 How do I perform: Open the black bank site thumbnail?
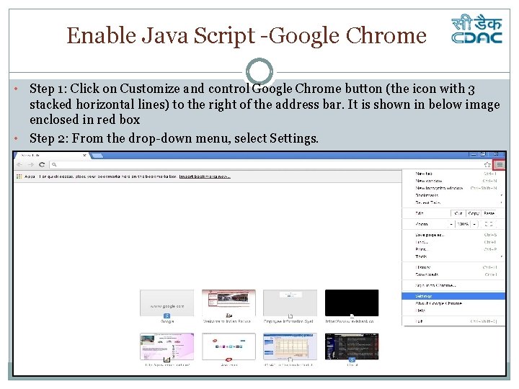352,303
